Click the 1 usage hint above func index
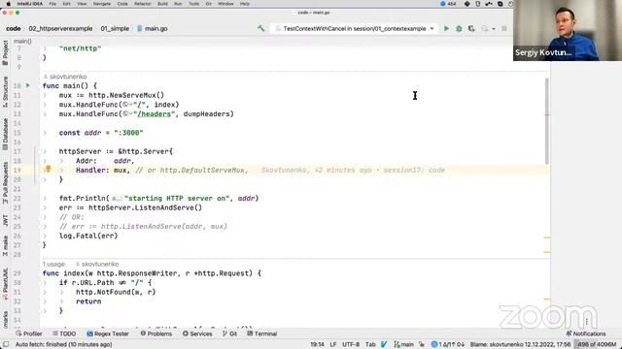This screenshot has height=349, width=622. 53,264
